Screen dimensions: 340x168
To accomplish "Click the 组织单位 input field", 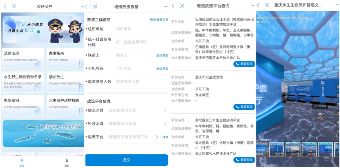I will click(139, 29).
